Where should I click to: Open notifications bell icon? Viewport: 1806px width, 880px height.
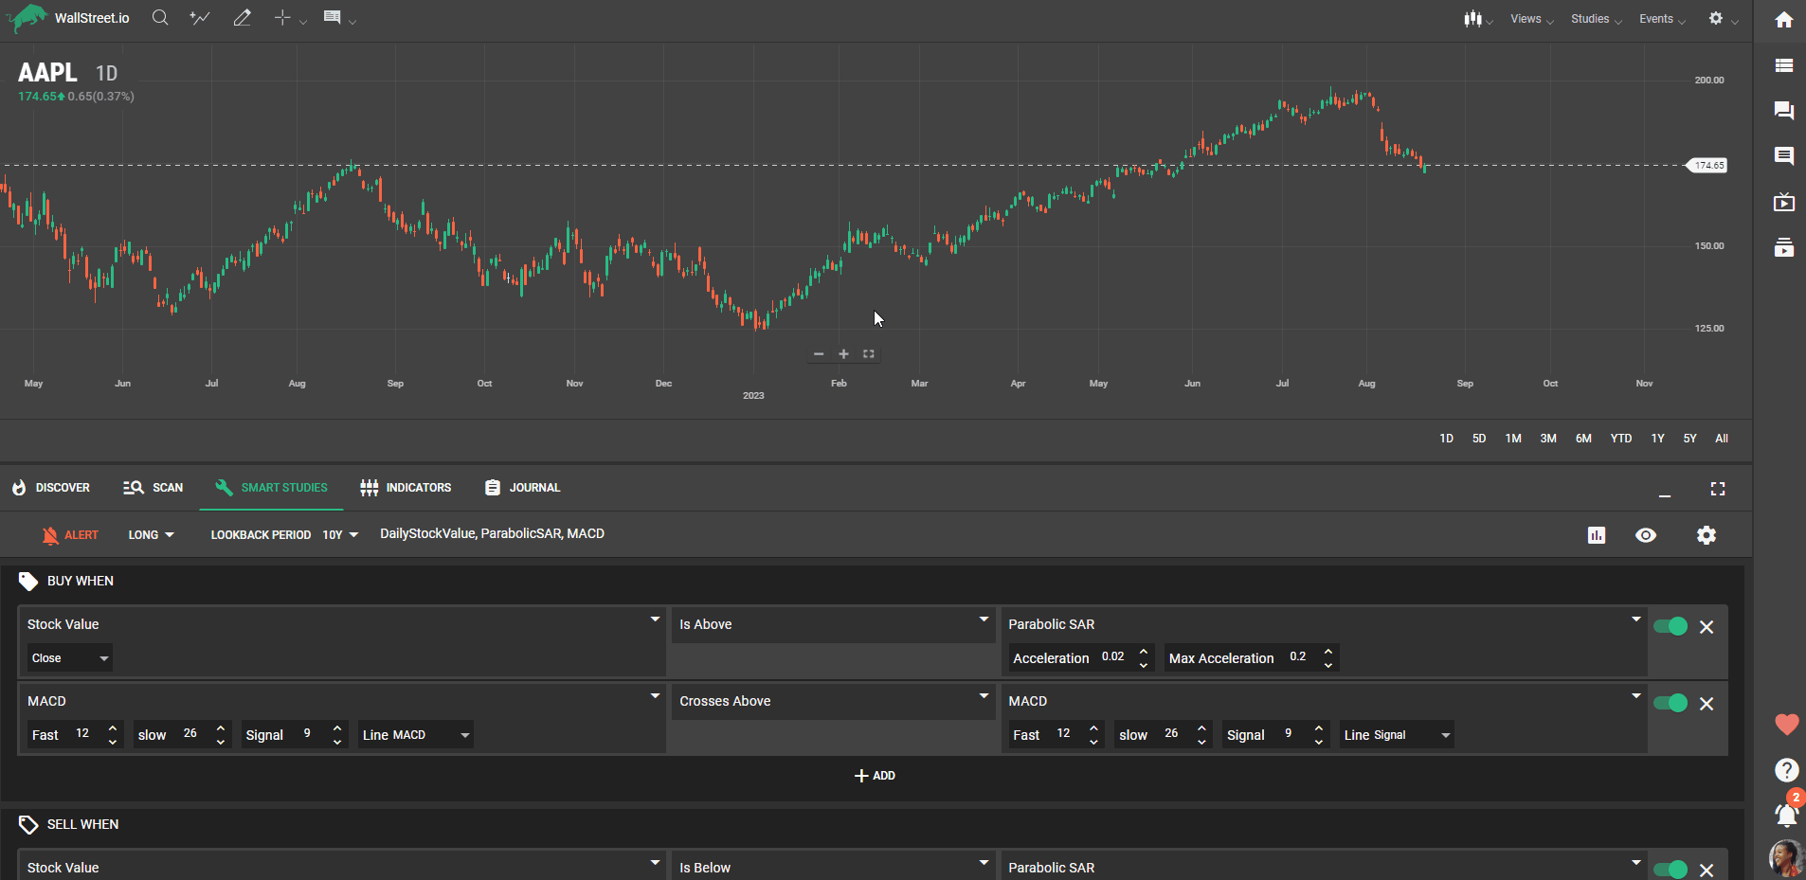(x=1786, y=814)
